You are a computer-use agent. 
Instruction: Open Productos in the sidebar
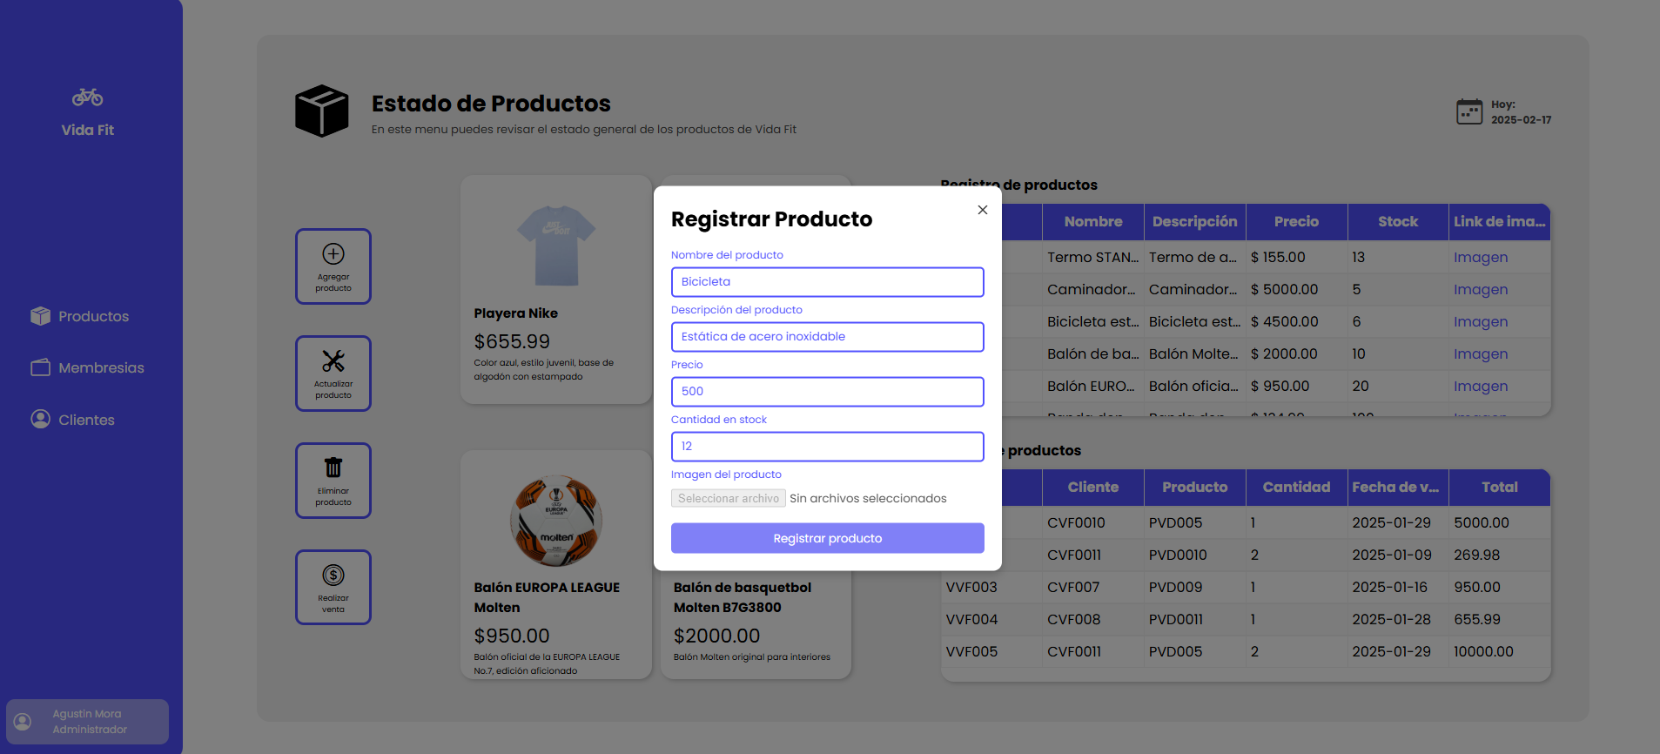click(79, 316)
